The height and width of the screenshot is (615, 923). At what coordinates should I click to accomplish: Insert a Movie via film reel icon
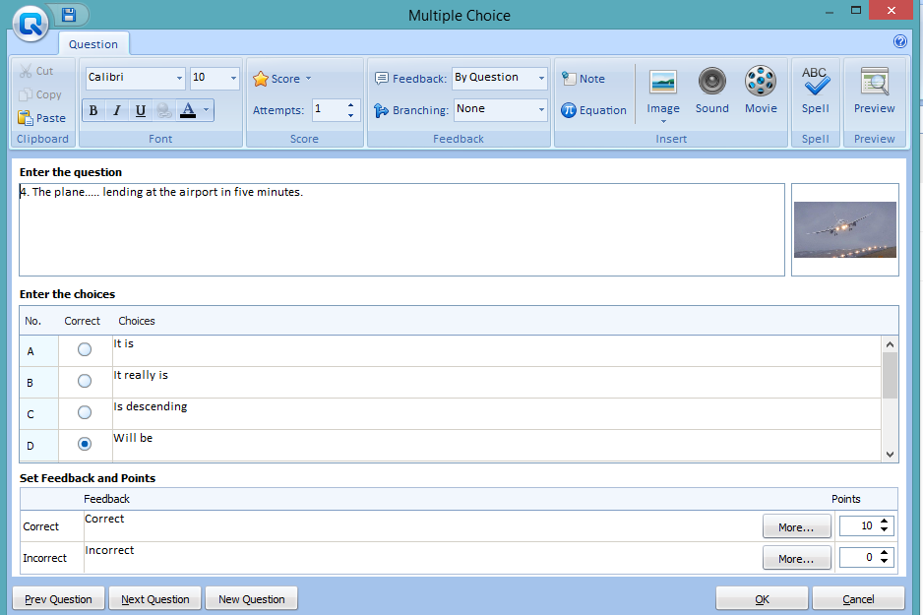(x=761, y=82)
